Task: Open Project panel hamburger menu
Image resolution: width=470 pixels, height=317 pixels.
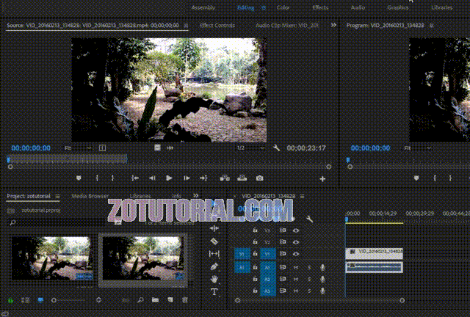Action: pos(57,196)
